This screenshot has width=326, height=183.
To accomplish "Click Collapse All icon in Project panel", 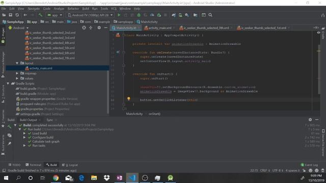I will (91, 27).
